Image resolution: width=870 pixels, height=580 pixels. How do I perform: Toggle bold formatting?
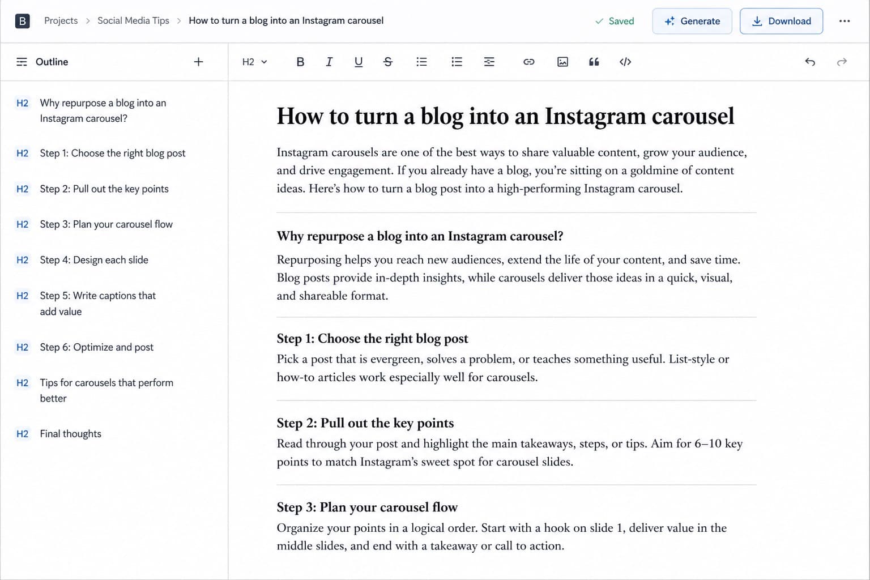(300, 62)
